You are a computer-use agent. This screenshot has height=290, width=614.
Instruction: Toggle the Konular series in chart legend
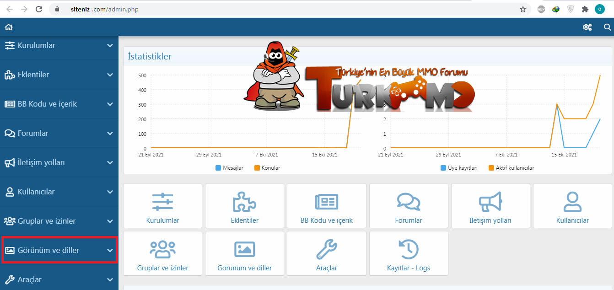267,168
